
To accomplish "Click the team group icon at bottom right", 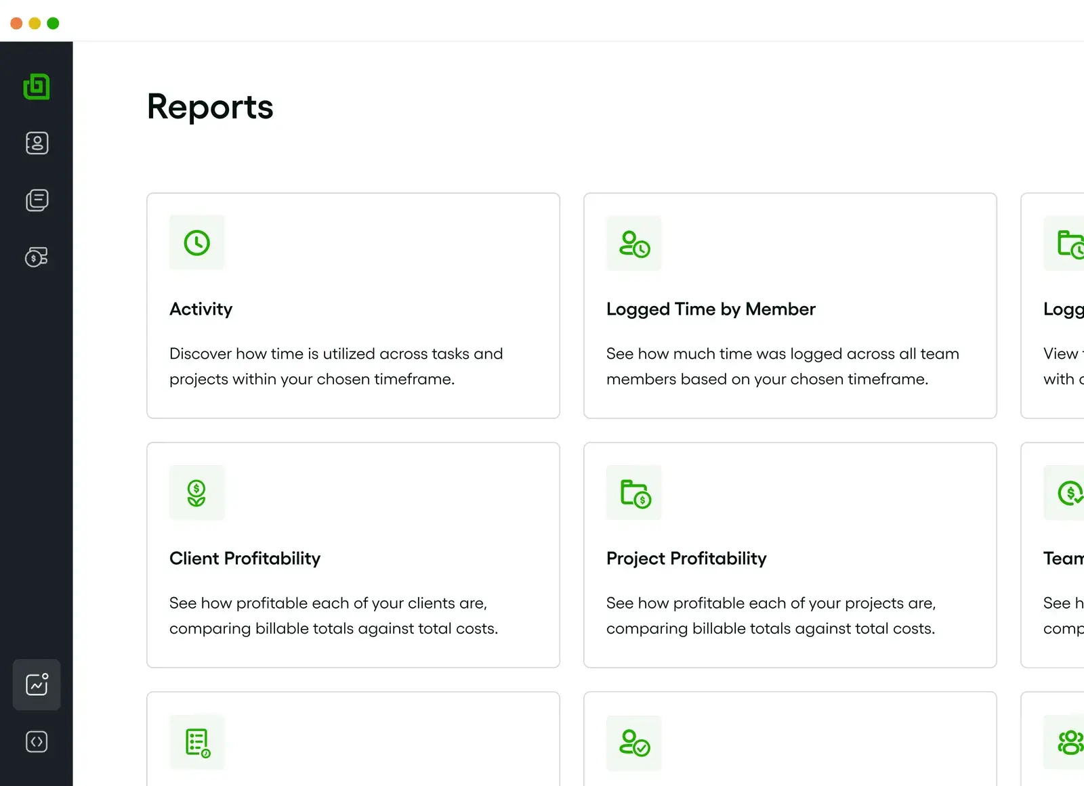I will (1070, 742).
